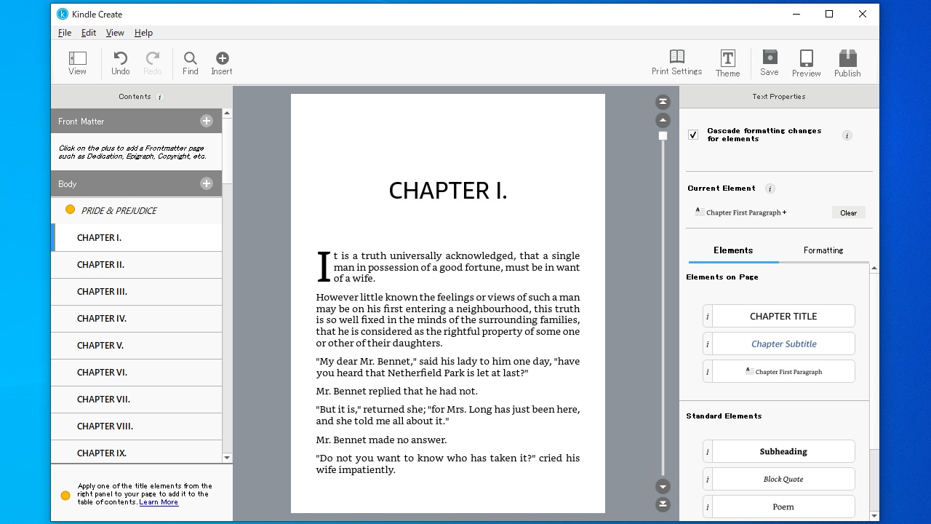Open the View panel toolbar icon
This screenshot has width=931, height=524.
click(x=77, y=63)
